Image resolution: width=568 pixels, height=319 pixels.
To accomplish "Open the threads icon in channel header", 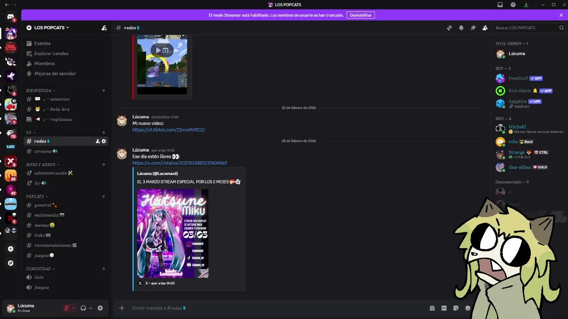I will (449, 27).
